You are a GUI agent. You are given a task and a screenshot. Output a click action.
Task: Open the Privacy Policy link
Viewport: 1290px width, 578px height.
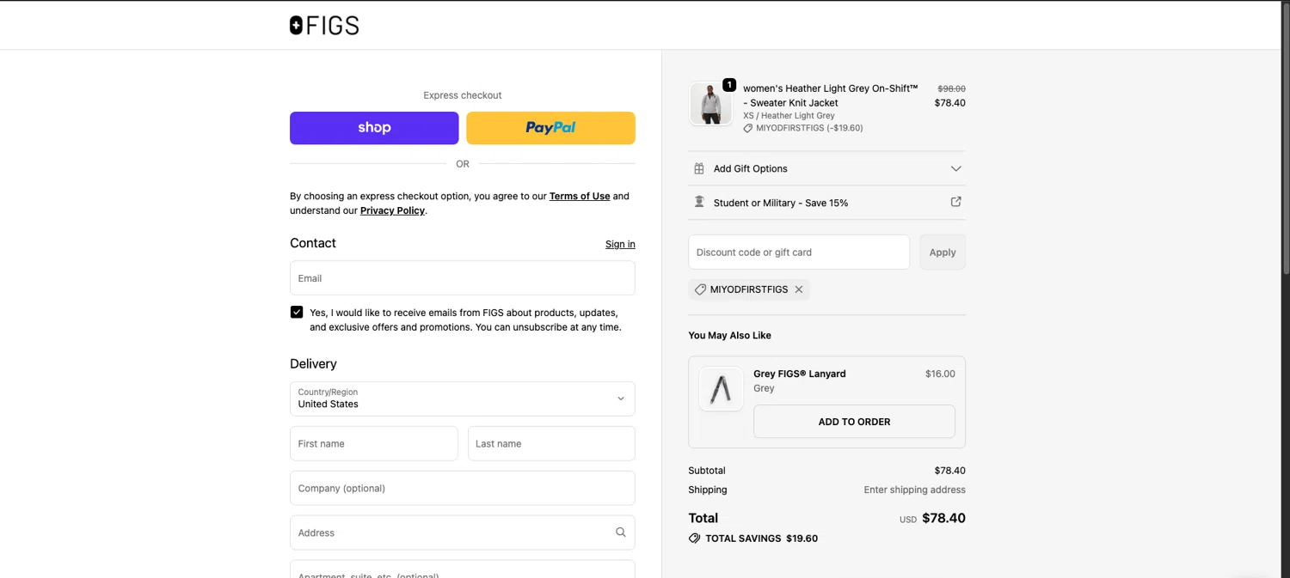pyautogui.click(x=392, y=210)
